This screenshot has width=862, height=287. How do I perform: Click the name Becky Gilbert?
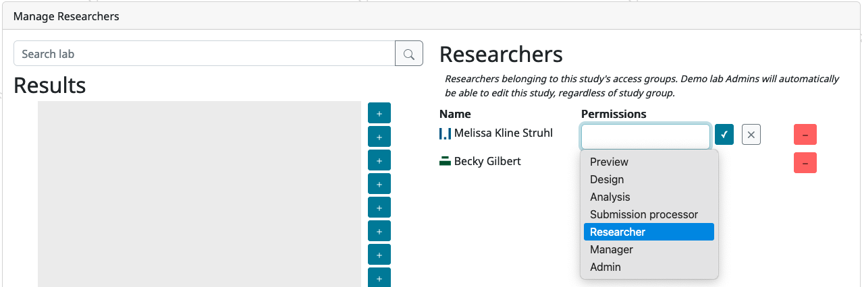(487, 162)
